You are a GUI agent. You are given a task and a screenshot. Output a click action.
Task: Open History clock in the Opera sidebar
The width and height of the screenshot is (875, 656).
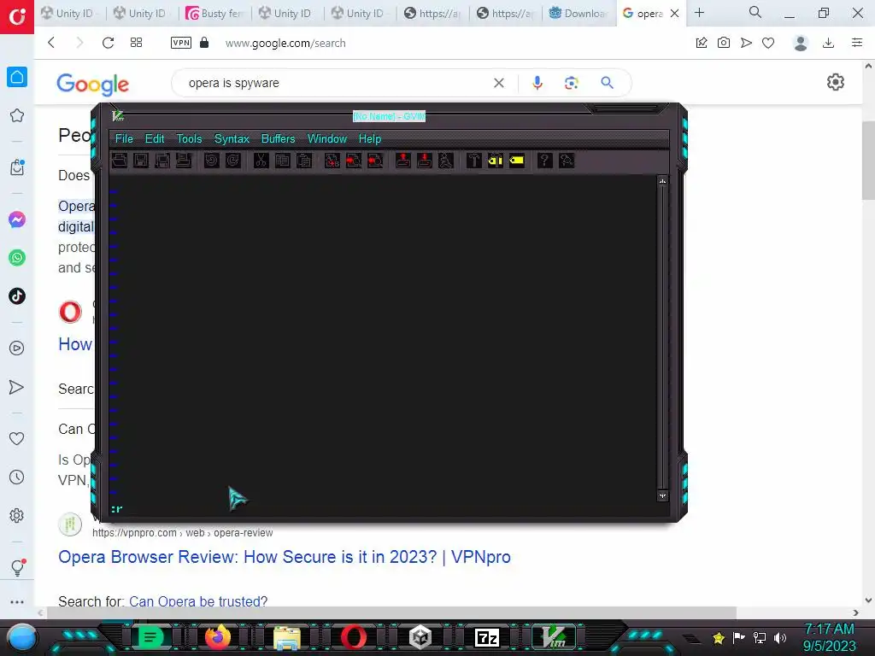[17, 477]
